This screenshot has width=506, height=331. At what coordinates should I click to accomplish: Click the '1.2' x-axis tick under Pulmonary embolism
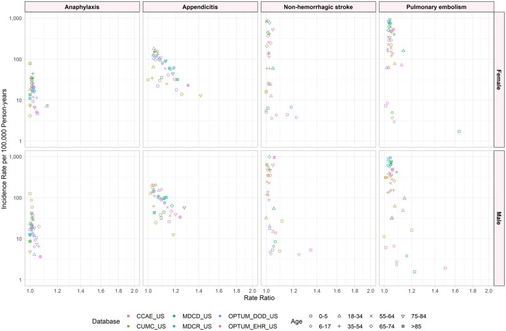click(411, 291)
